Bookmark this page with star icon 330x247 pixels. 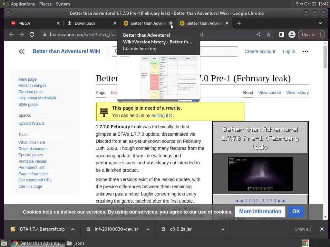[269, 34]
